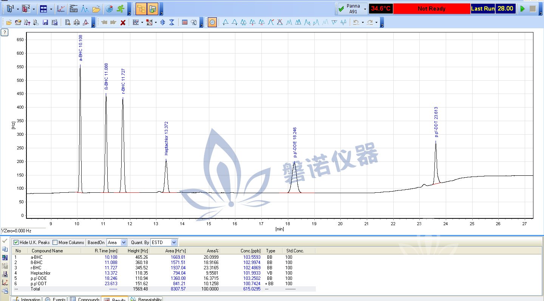Click the channel 2 red test tube icon
The height and width of the screenshot is (301, 544).
(x=25, y=8)
